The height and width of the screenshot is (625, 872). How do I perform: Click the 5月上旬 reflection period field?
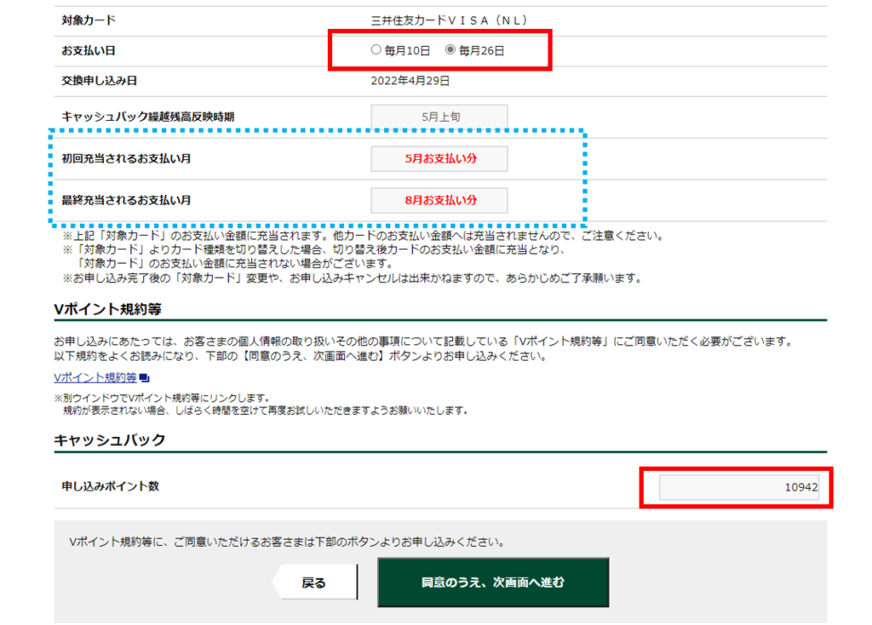[439, 116]
